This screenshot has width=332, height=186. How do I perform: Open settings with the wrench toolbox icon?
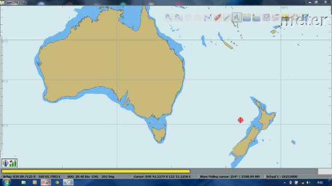coord(227,17)
